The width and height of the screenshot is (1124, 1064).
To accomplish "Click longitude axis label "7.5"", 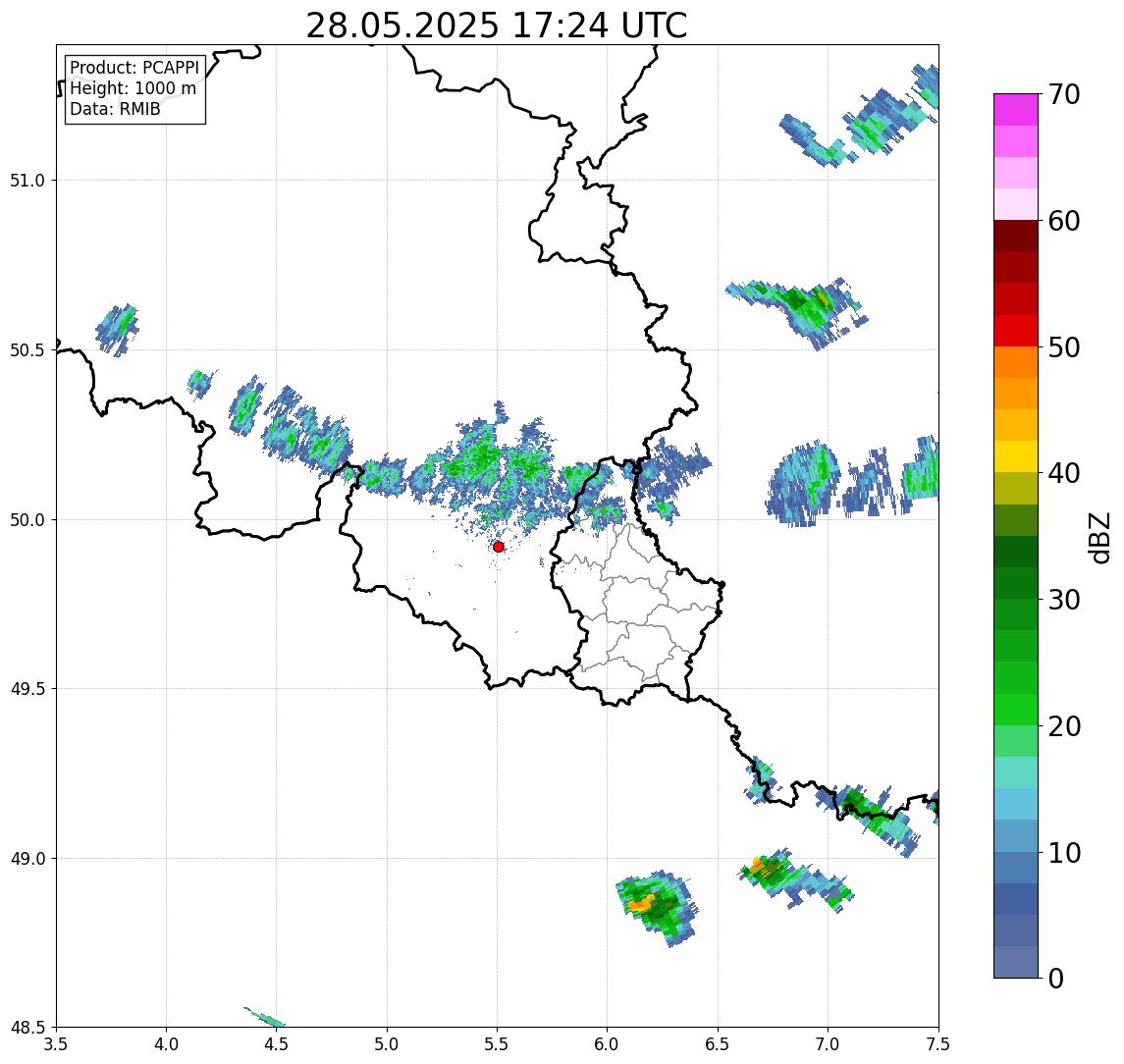I will point(938,1043).
